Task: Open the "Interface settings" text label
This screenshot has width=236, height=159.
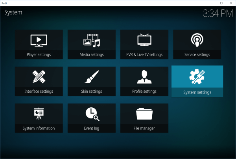Action: (x=39, y=92)
